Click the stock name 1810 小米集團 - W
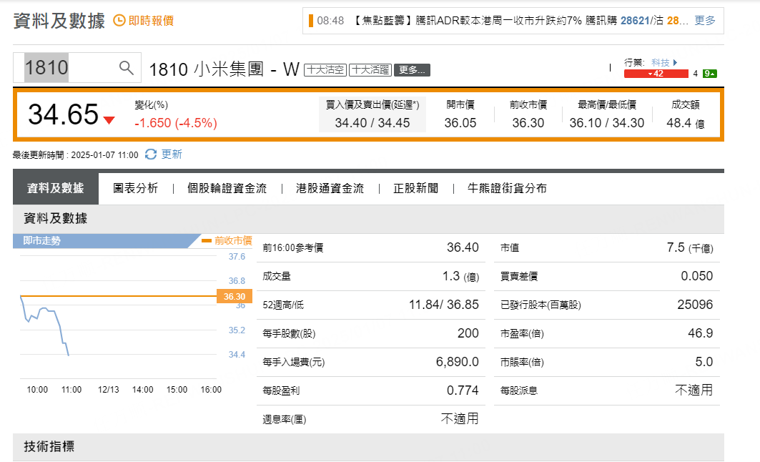Image resolution: width=760 pixels, height=462 pixels. [224, 69]
